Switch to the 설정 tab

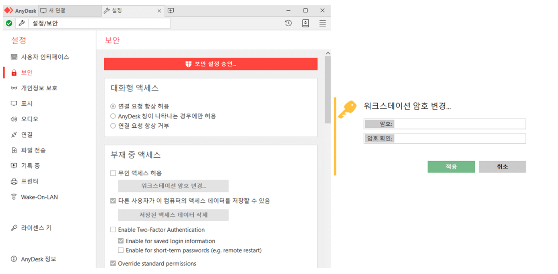coord(133,11)
